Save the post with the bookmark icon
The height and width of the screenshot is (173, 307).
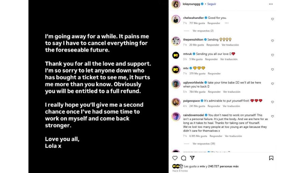click(271, 158)
